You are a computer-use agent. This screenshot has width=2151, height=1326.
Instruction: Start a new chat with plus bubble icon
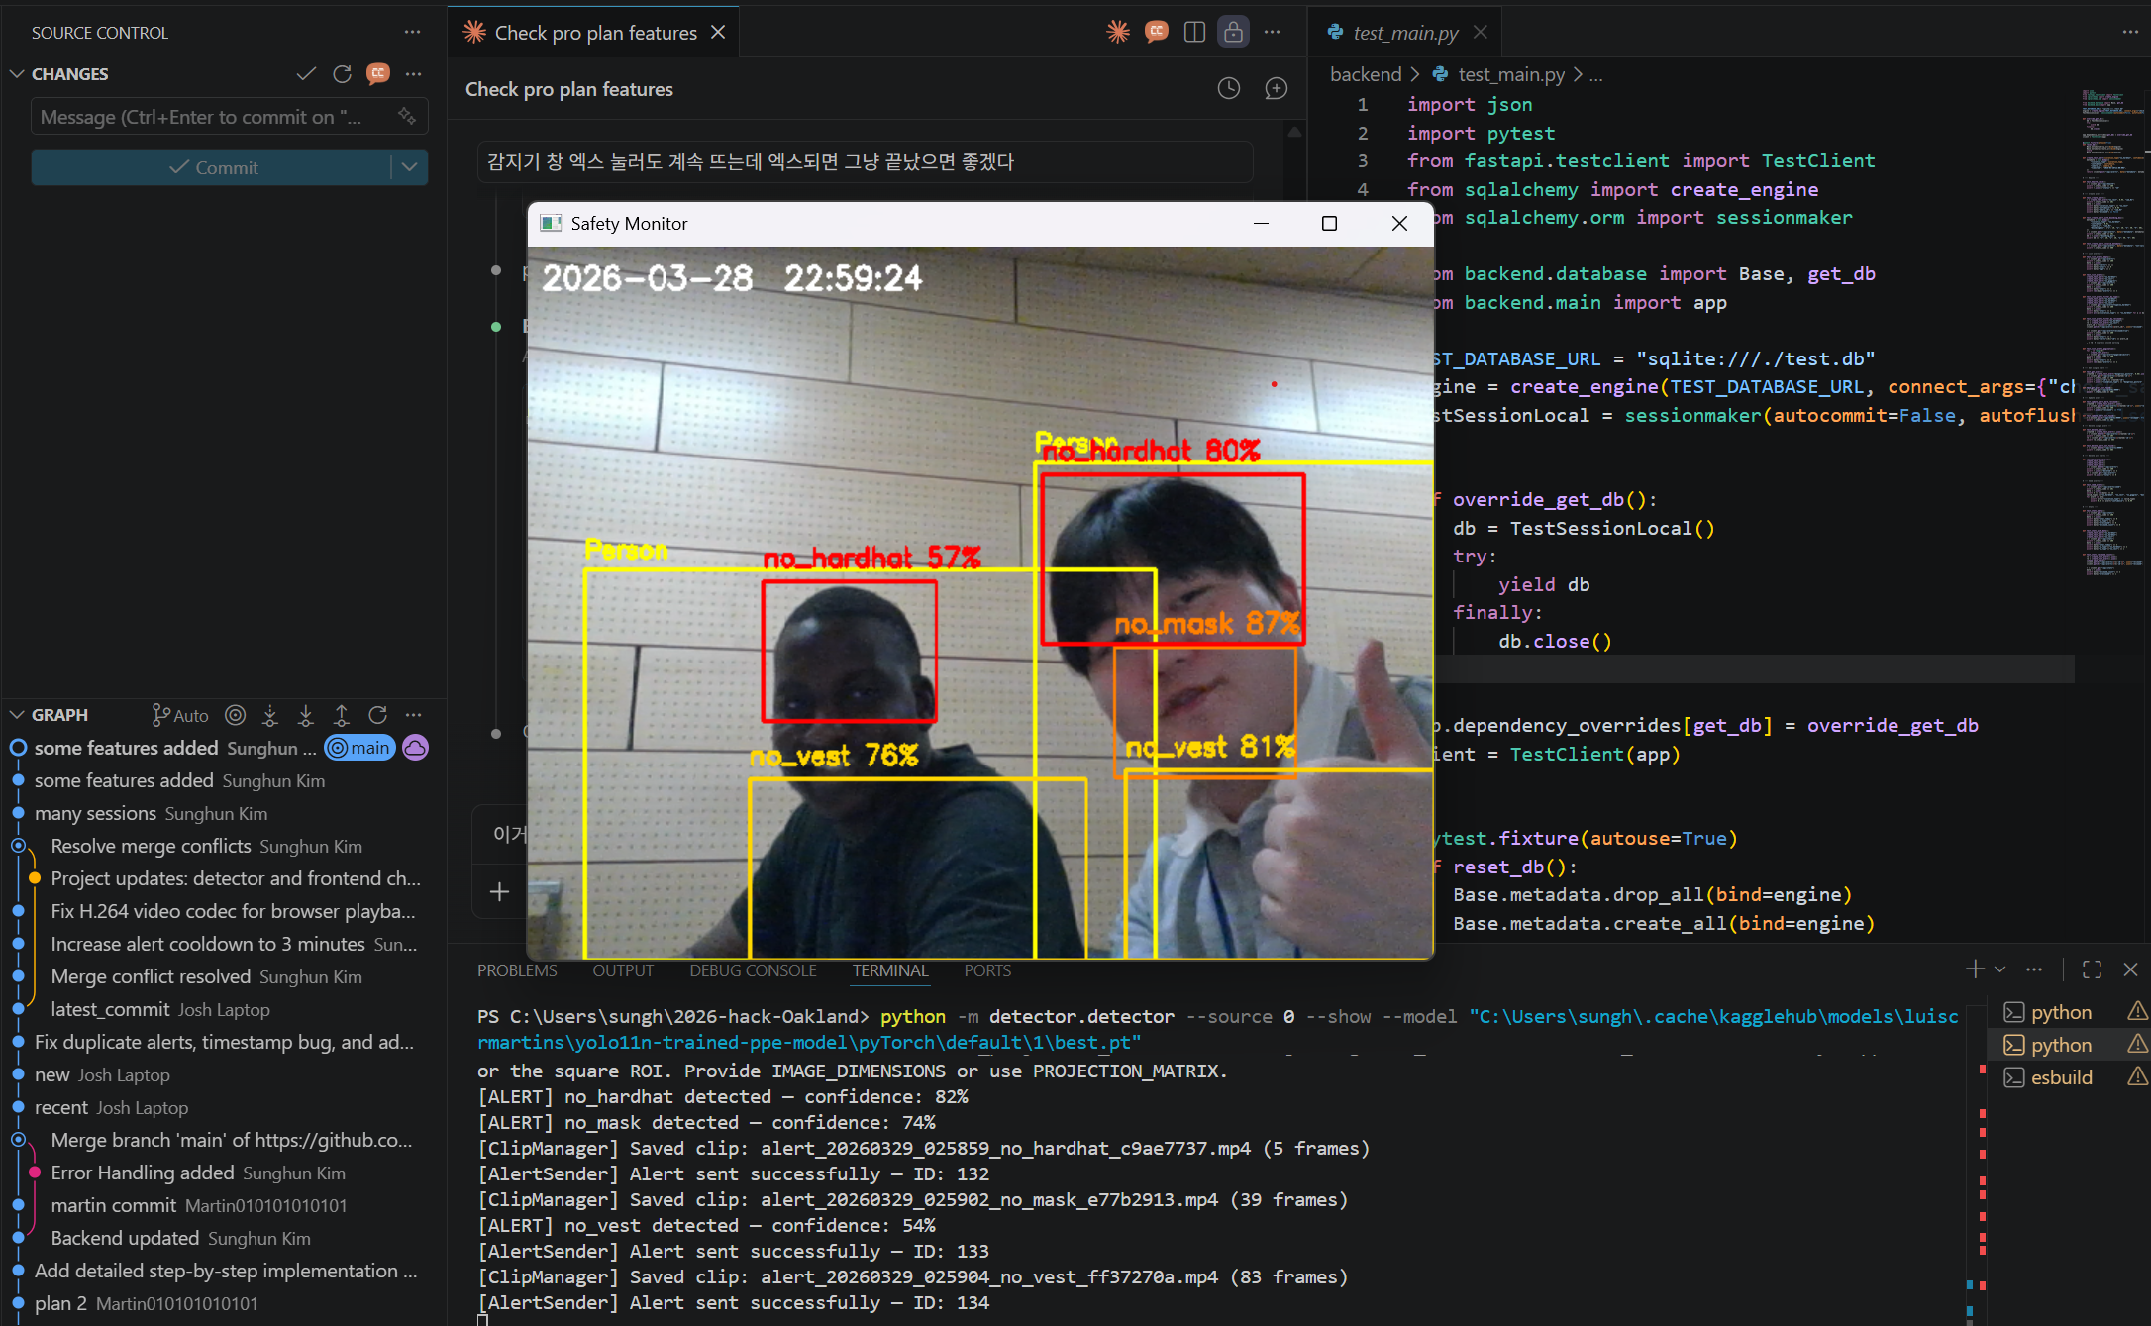tap(1276, 89)
